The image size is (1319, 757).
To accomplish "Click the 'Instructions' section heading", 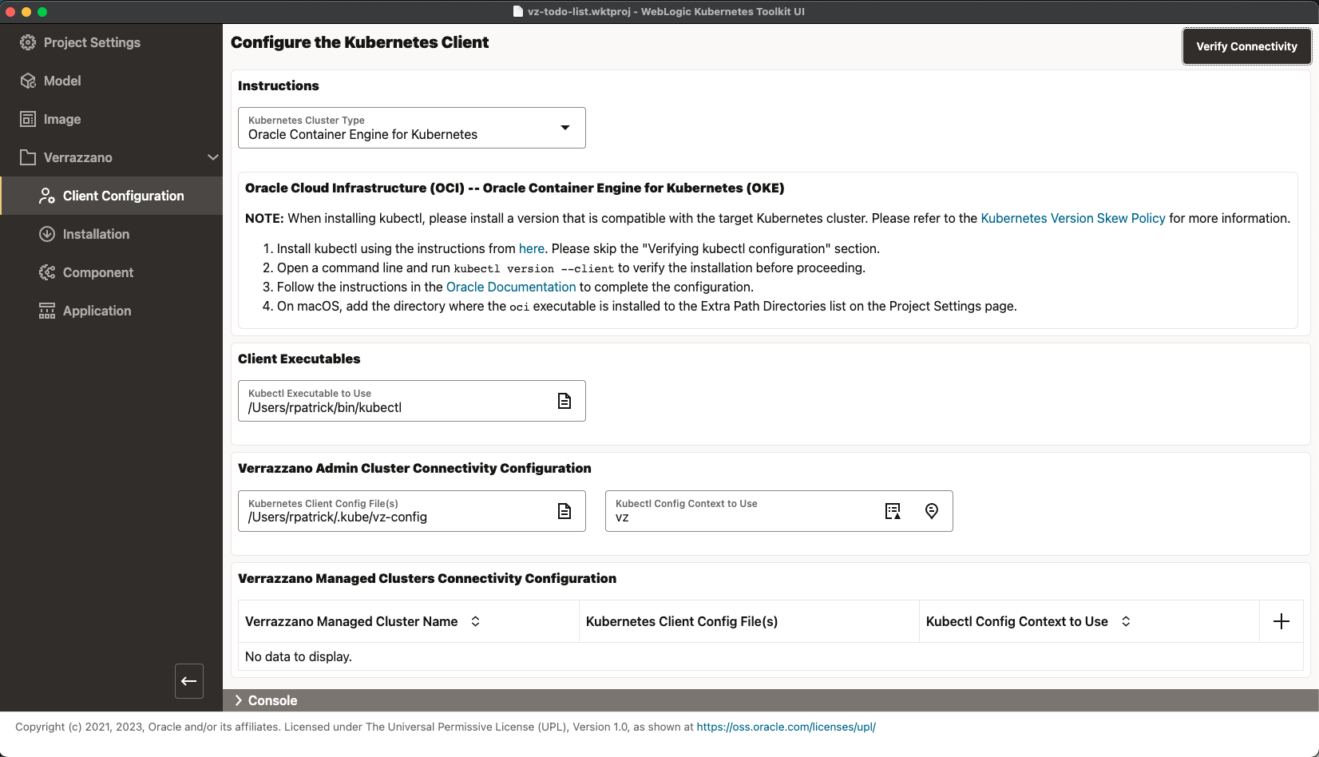I will click(x=278, y=85).
